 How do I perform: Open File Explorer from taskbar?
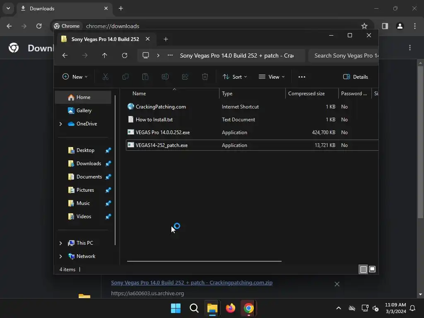[x=212, y=308]
